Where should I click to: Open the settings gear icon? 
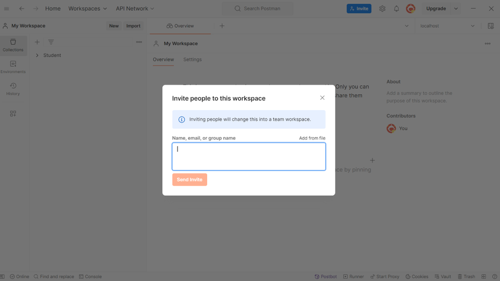point(382,9)
